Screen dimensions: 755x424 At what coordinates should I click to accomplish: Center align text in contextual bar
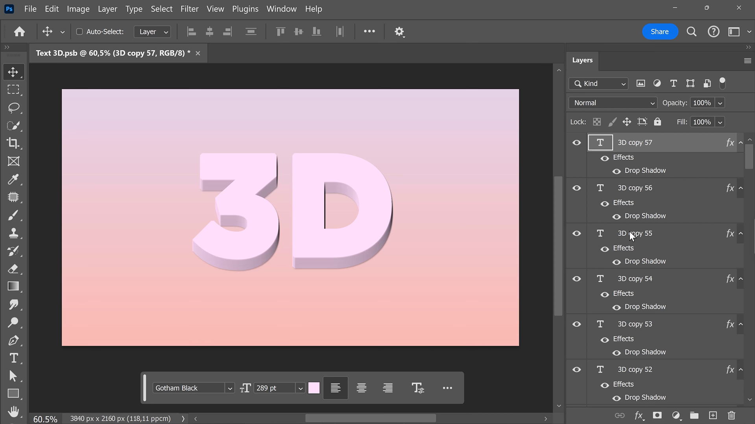pyautogui.click(x=361, y=388)
